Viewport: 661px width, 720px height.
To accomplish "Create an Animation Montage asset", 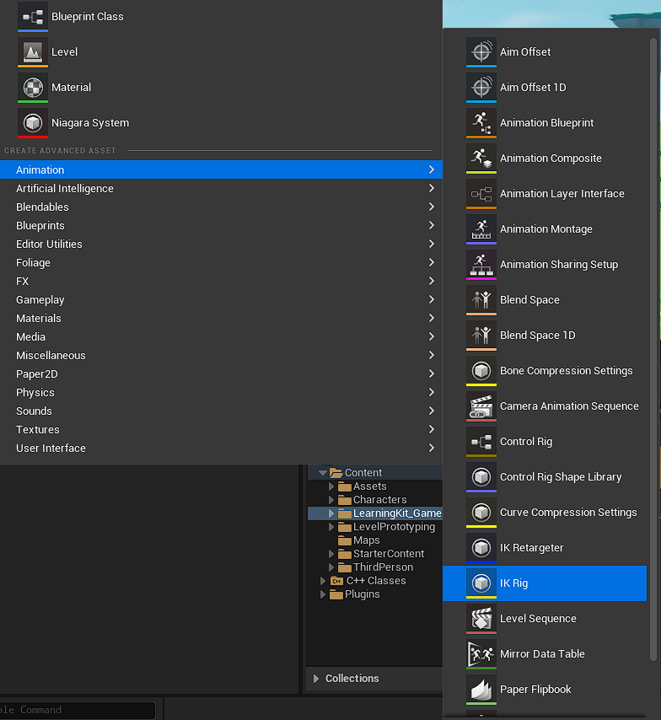I will click(545, 228).
